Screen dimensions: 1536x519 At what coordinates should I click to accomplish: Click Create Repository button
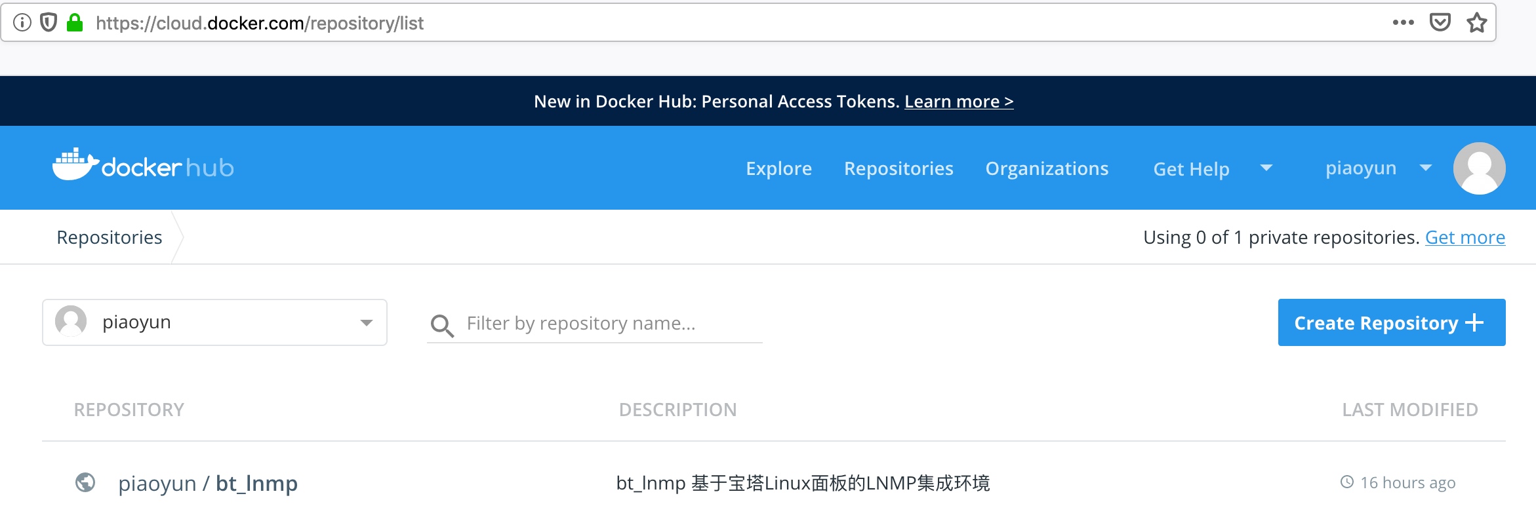pyautogui.click(x=1392, y=322)
